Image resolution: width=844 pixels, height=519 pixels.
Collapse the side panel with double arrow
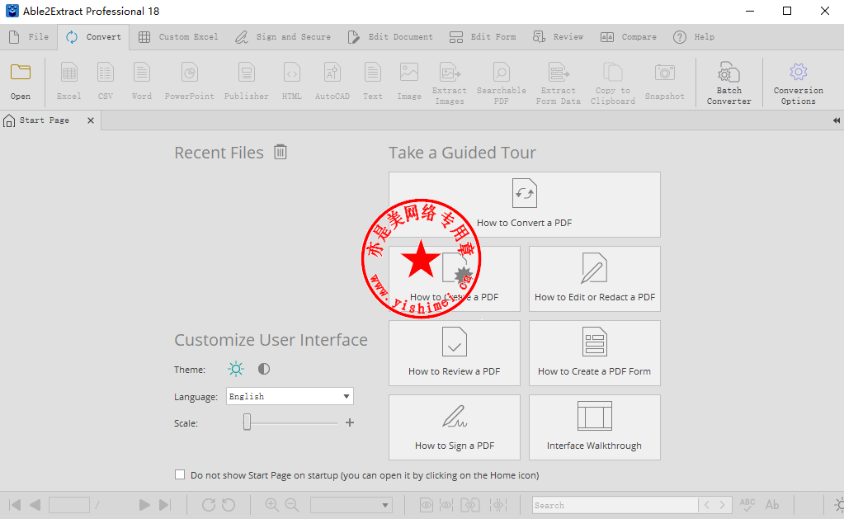click(837, 120)
